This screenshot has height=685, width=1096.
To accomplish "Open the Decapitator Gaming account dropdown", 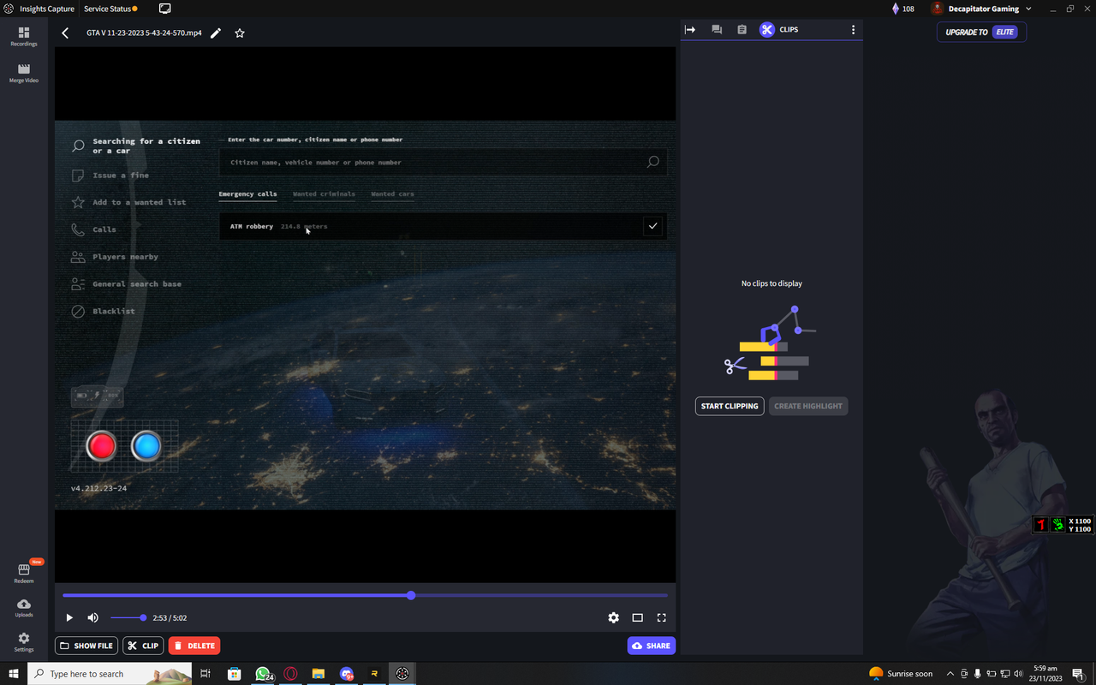I will click(x=981, y=9).
